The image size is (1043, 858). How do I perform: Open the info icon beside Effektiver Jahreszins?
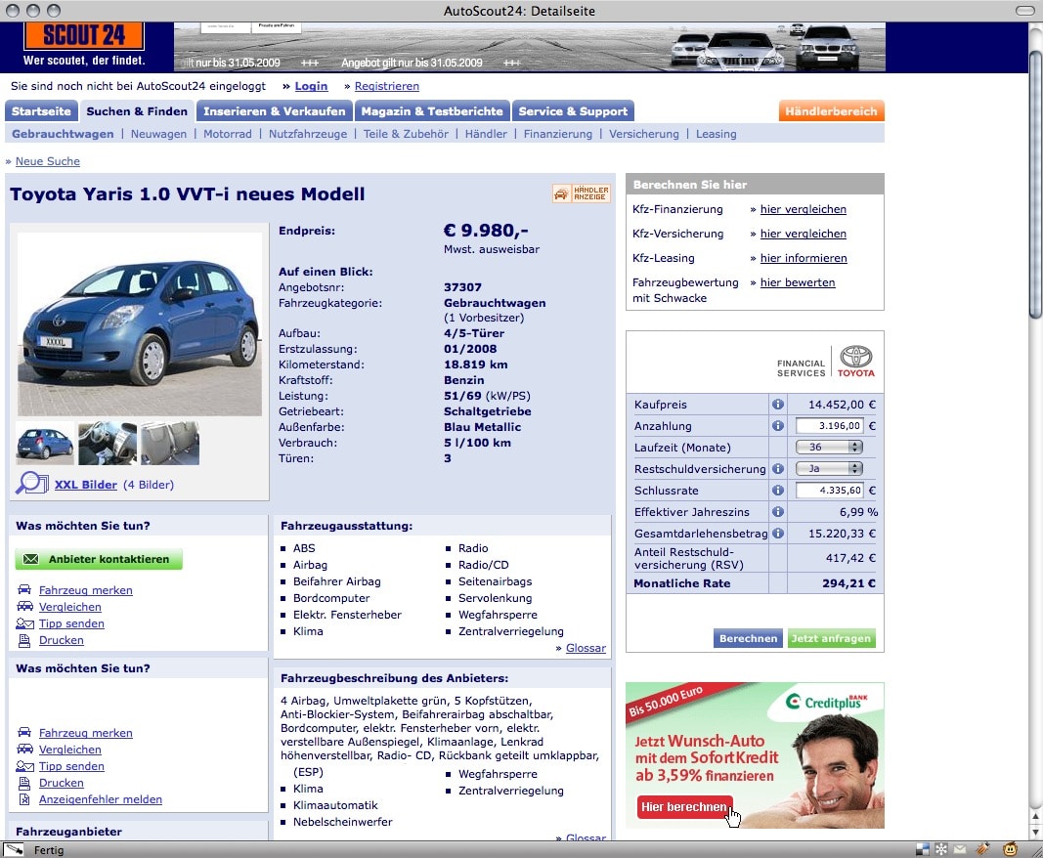(777, 512)
